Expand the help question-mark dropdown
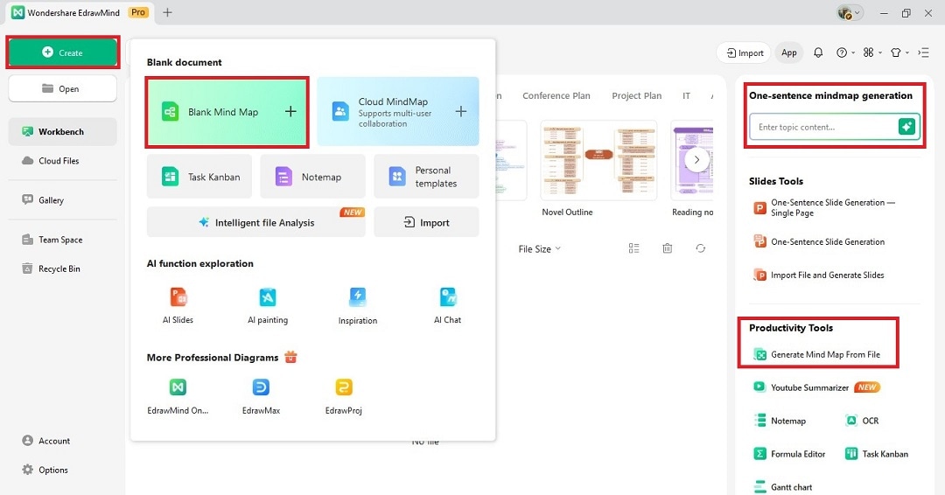 coord(845,53)
